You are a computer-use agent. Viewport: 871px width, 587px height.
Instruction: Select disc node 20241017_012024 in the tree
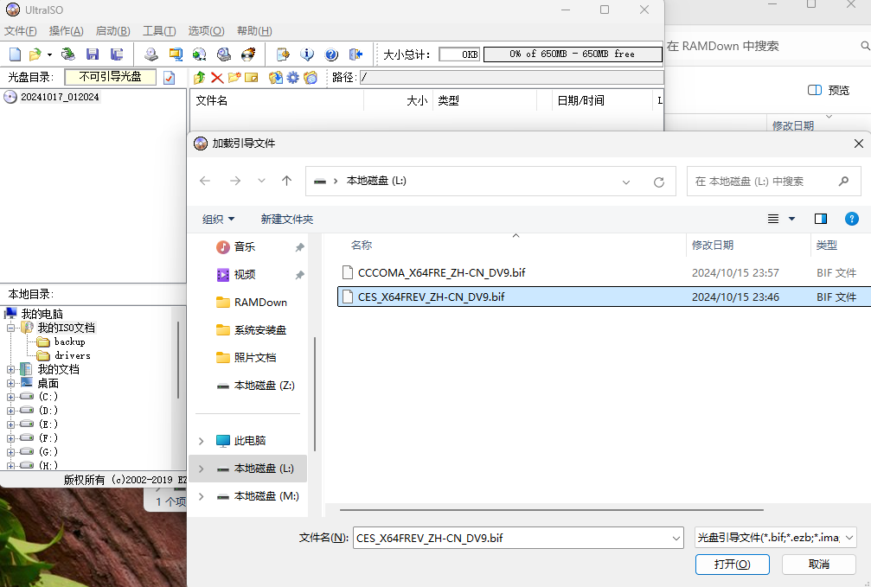(60, 97)
